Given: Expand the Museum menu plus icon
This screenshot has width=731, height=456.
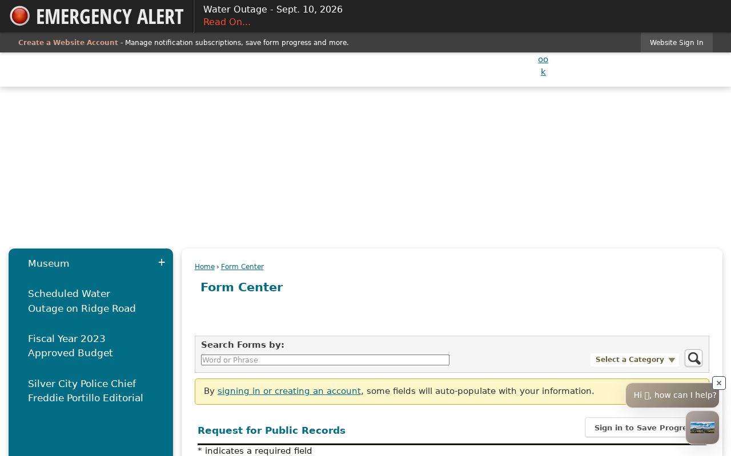Looking at the screenshot, I should pyautogui.click(x=162, y=262).
